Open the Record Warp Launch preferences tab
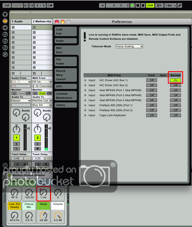The width and height of the screenshot is (192, 227). pyautogui.click(x=66, y=75)
